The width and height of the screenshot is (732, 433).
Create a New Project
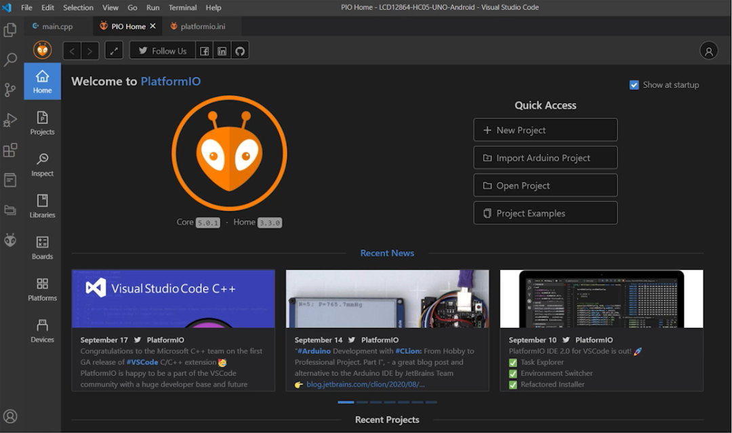tap(545, 130)
